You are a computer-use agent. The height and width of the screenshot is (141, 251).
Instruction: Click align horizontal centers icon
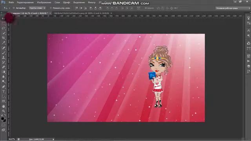pyautogui.click(x=95, y=8)
